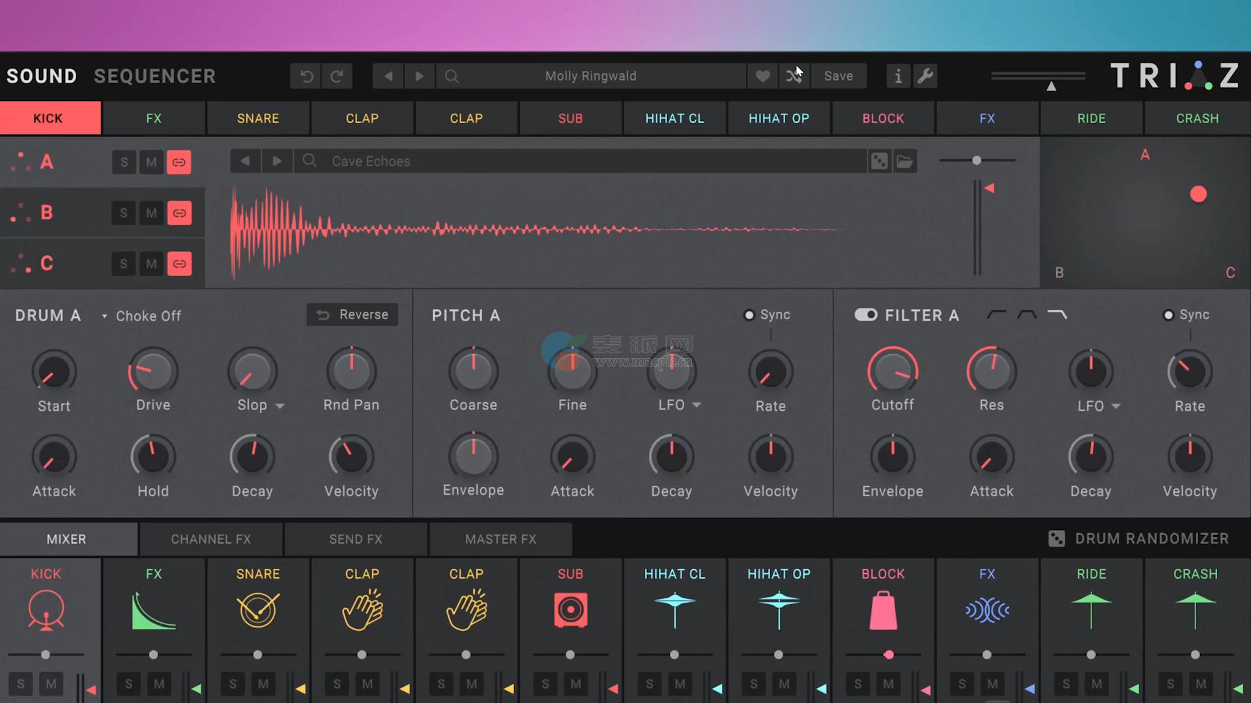1251x703 pixels.
Task: Click the shuffle preset randomize icon
Action: click(x=793, y=76)
